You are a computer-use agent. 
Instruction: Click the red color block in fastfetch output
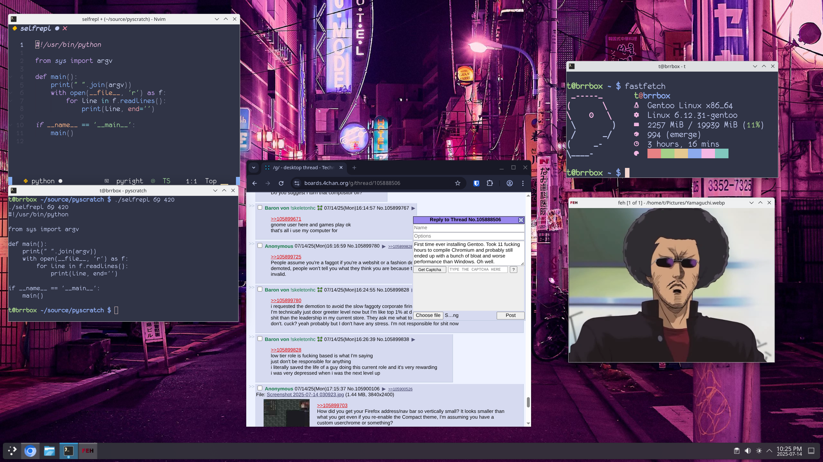654,153
